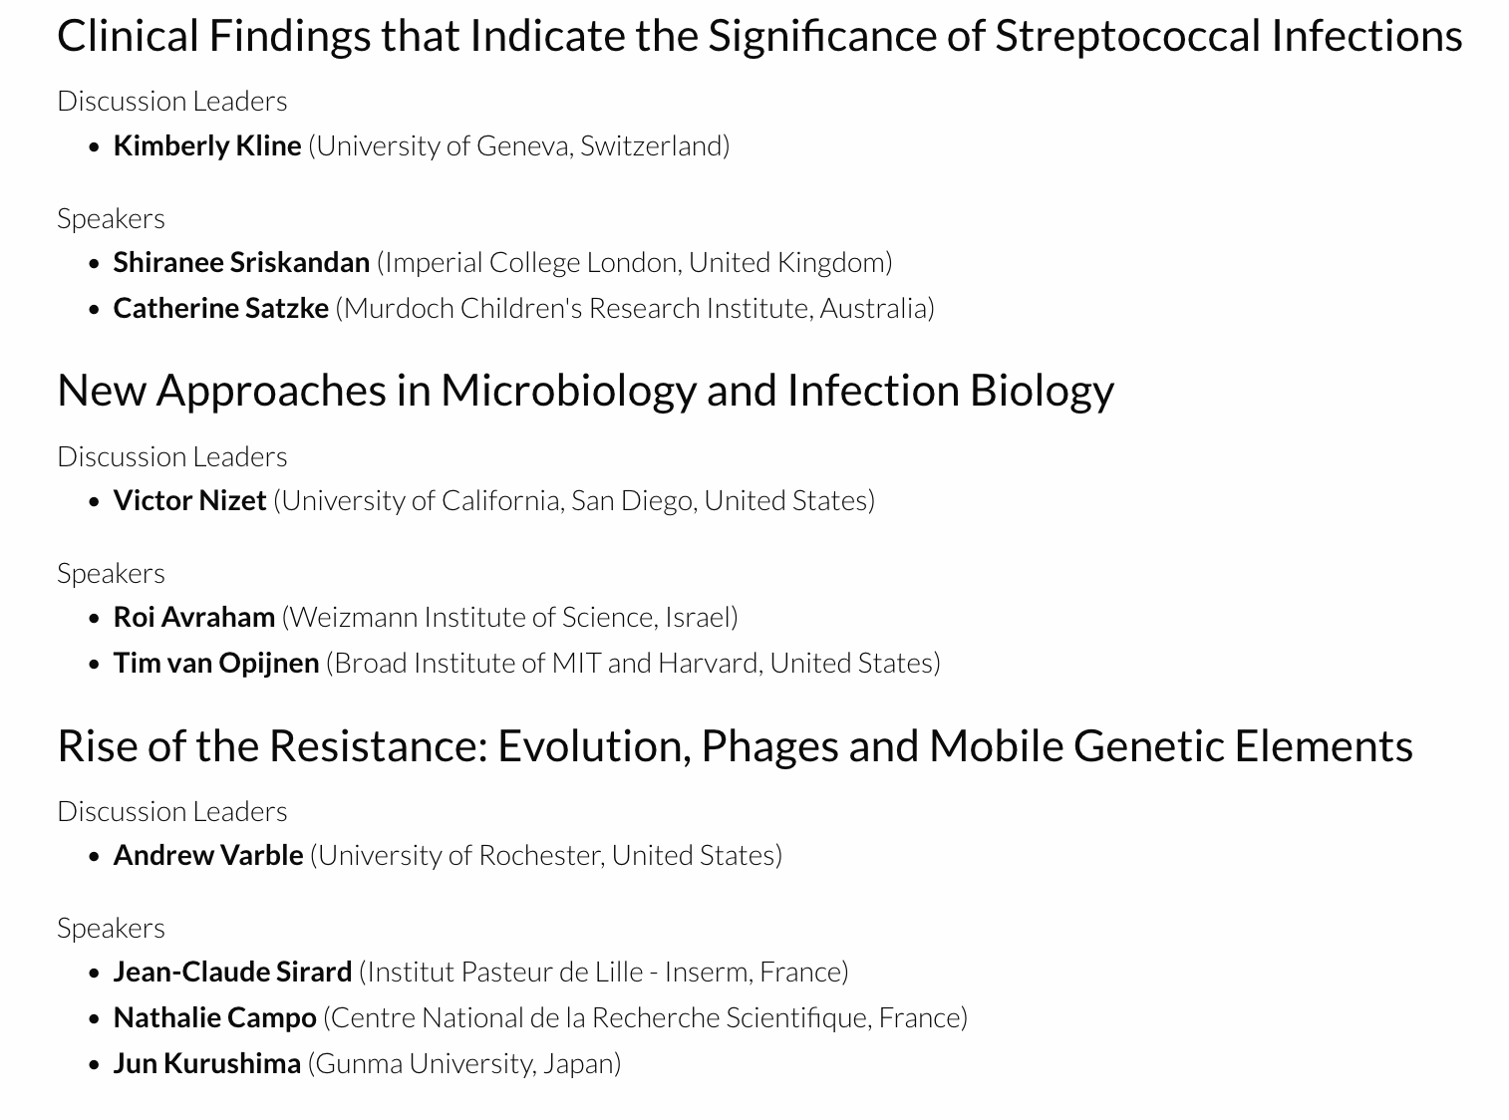Select speaker Shiranee Sriskandan
1509x1120 pixels.
241,262
